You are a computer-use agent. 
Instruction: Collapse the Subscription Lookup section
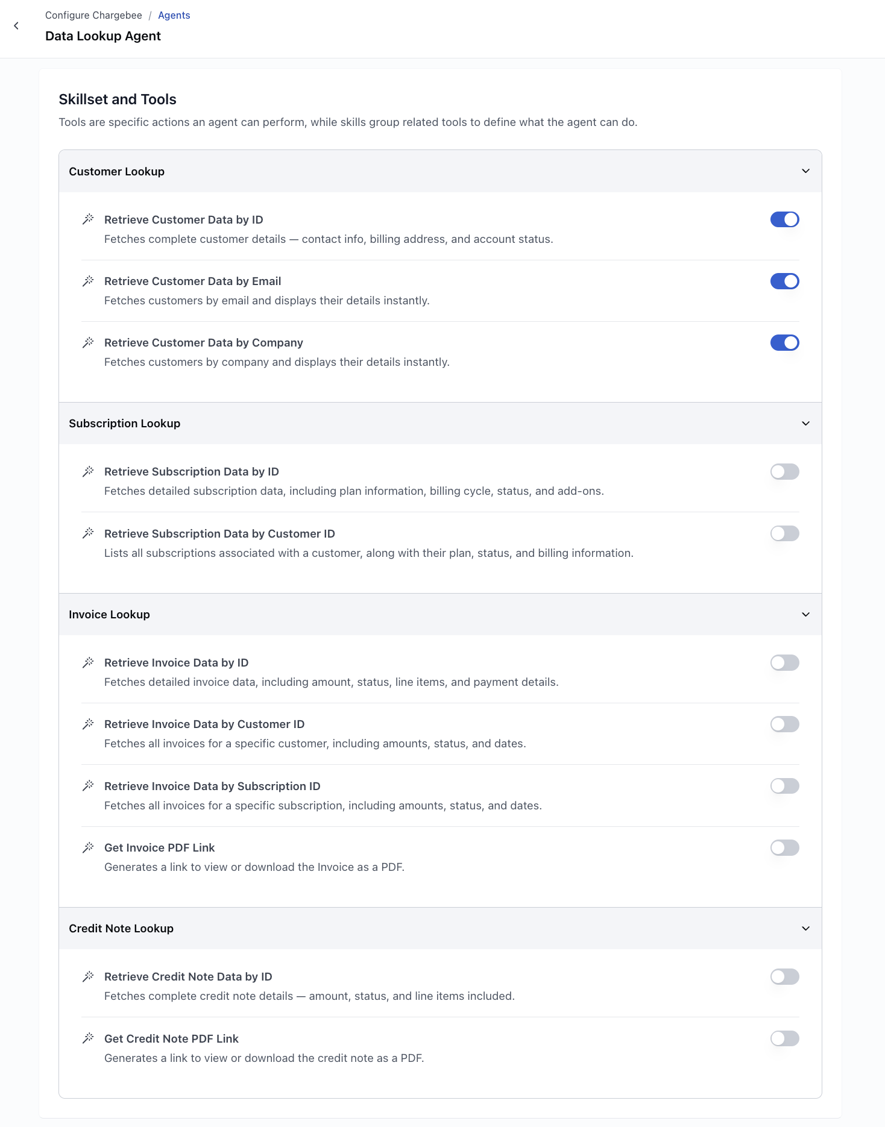804,422
